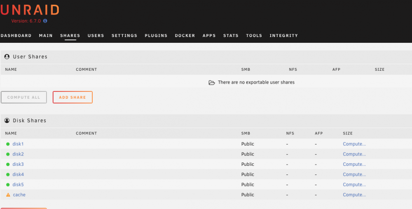
Task: Click the UNRAID logo
Action: 30,10
